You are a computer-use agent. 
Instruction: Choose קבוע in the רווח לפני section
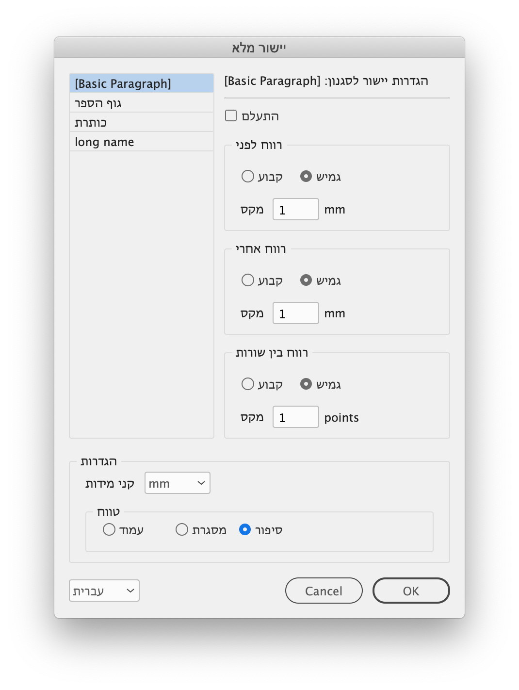248,177
